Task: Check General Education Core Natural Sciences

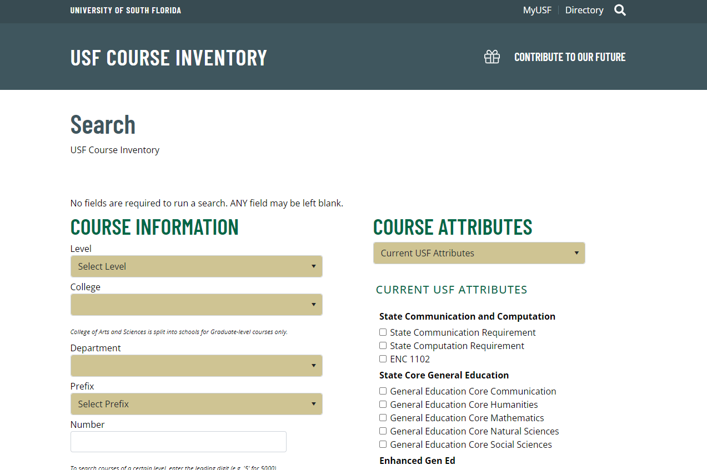Action: 383,431
